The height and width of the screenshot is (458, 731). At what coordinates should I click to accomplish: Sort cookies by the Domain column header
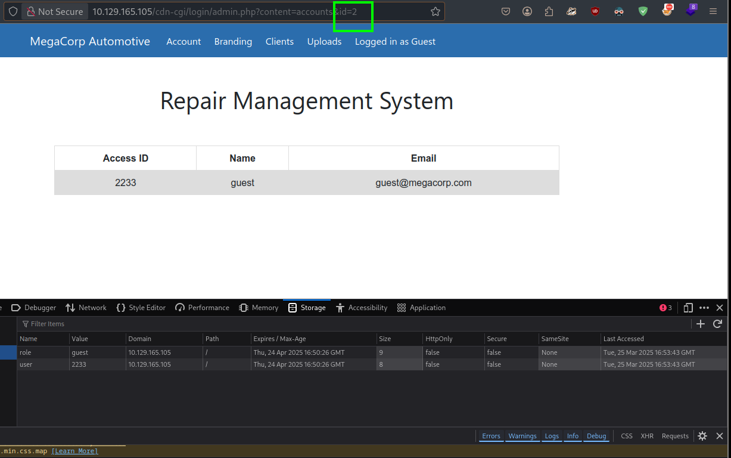[164, 339]
